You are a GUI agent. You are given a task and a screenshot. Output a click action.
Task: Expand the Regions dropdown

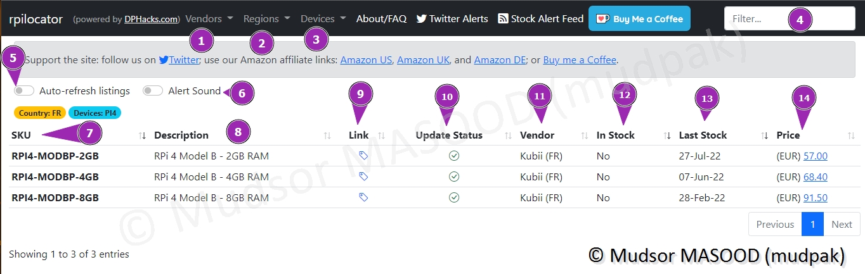[x=266, y=19]
